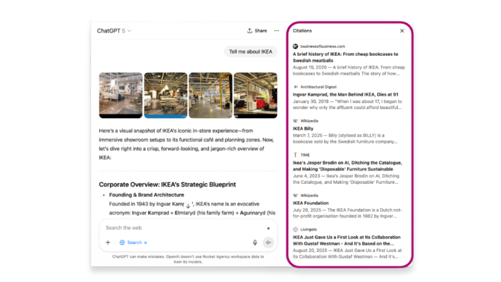Click the scroll-down arrow button
The image size is (501, 282).
[x=188, y=206]
